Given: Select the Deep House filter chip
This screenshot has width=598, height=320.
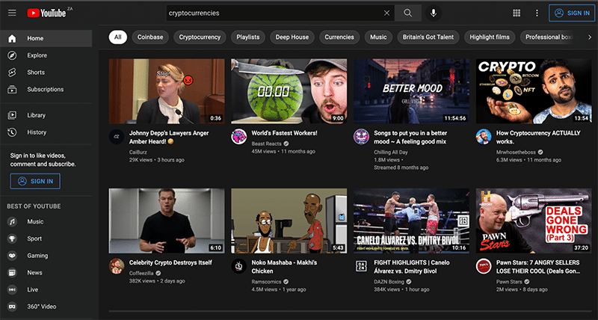Looking at the screenshot, I should pos(292,37).
